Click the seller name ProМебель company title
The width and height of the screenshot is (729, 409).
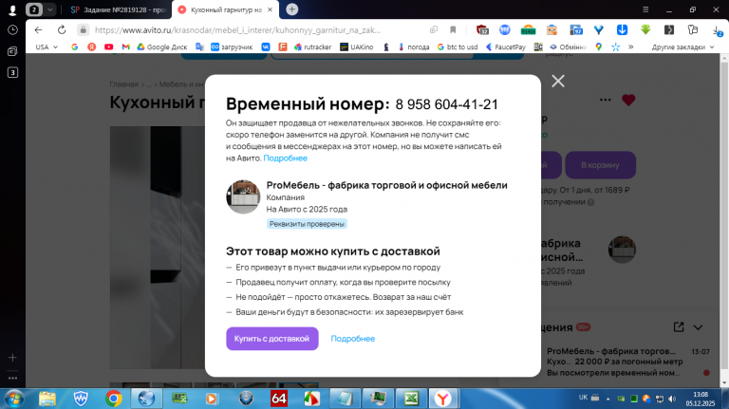tap(387, 185)
